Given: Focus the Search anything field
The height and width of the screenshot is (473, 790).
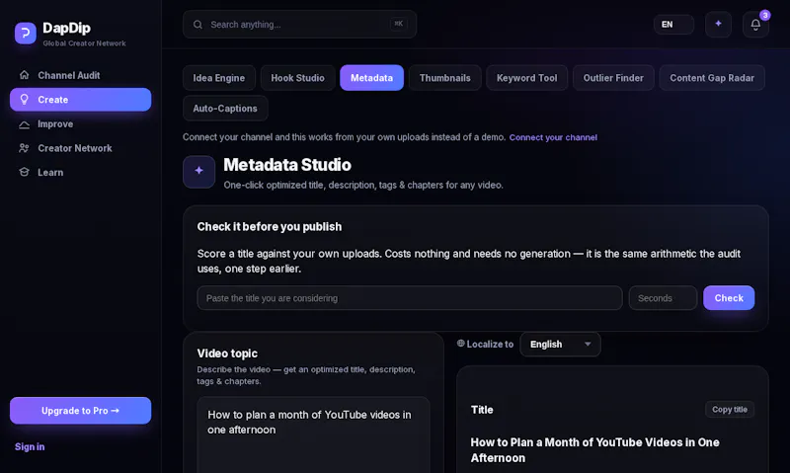Looking at the screenshot, I should tap(299, 24).
